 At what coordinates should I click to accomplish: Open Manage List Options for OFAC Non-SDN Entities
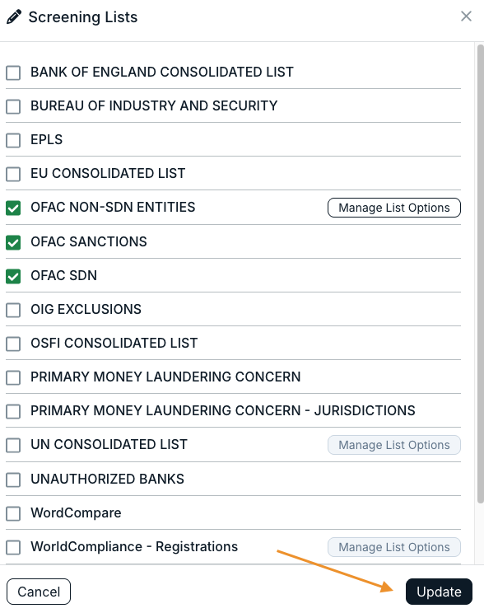[x=394, y=208]
